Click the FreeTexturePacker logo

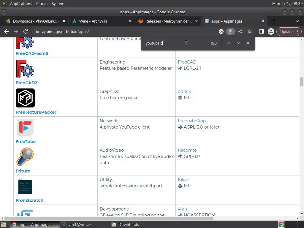[25, 98]
